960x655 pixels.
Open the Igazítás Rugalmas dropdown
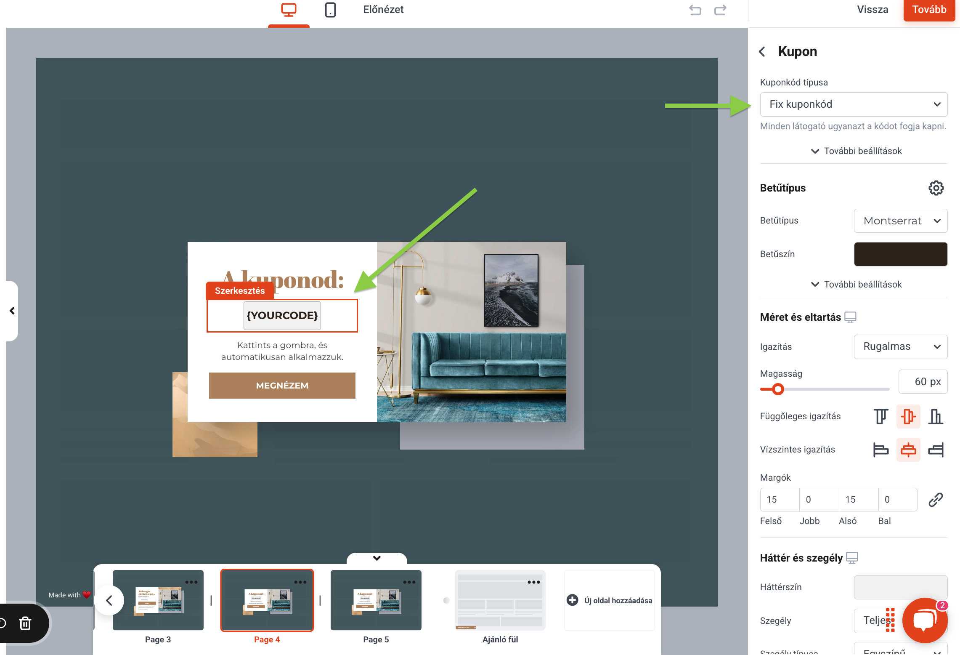pyautogui.click(x=901, y=346)
